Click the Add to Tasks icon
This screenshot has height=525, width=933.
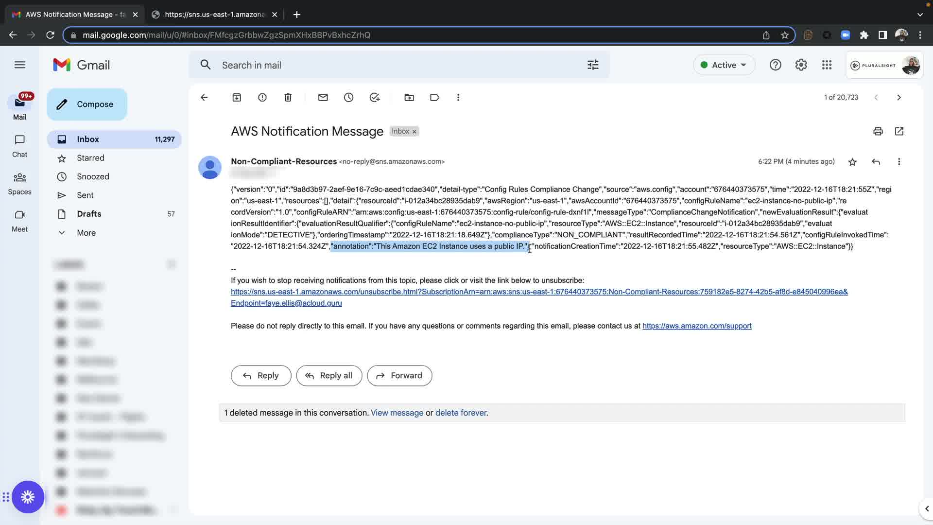pos(375,98)
